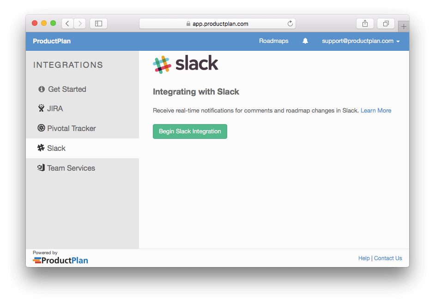
Task: Click the Pivotal Tracker logo icon
Action: click(x=42, y=128)
